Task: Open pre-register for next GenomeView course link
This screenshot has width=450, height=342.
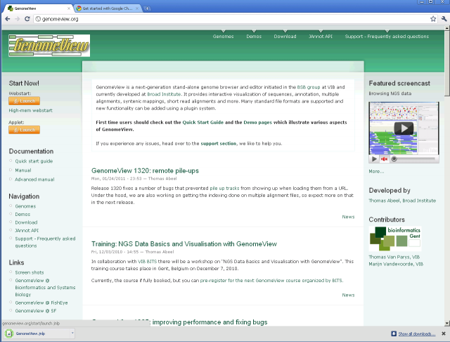Action: point(271,281)
